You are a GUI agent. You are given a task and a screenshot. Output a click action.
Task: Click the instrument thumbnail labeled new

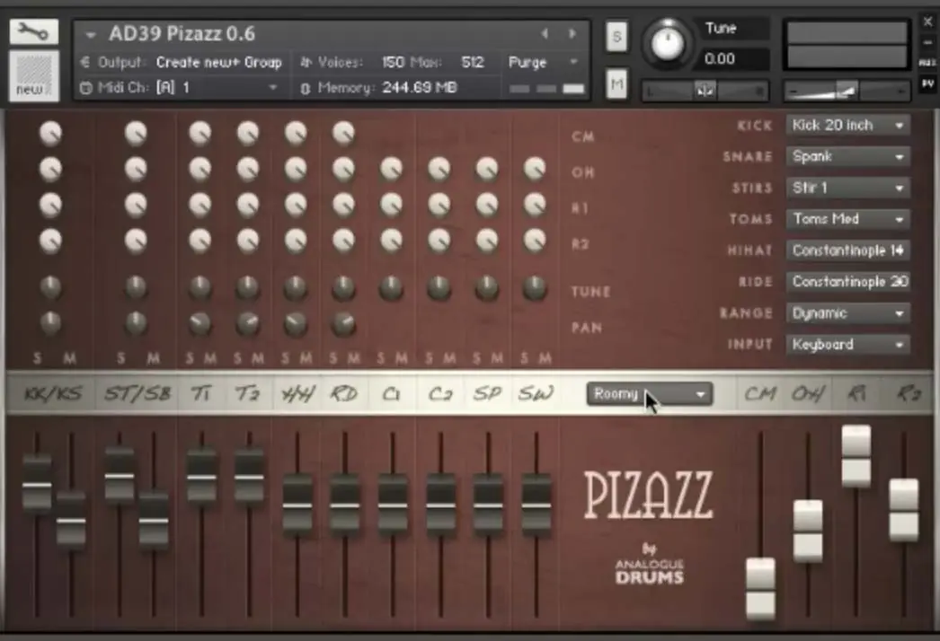point(33,75)
